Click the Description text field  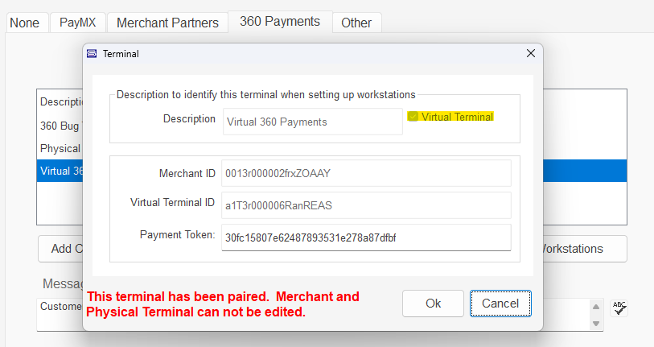tap(312, 122)
